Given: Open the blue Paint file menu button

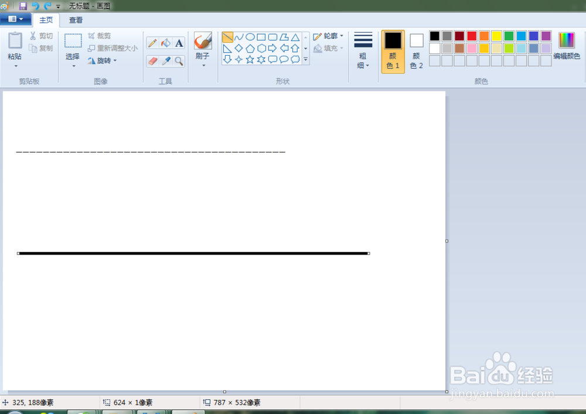Looking at the screenshot, I should (15, 19).
